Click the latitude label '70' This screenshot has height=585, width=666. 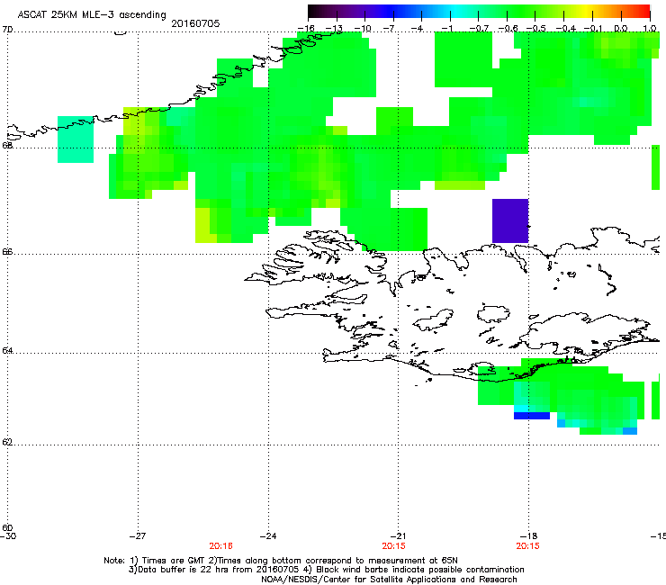point(7,30)
